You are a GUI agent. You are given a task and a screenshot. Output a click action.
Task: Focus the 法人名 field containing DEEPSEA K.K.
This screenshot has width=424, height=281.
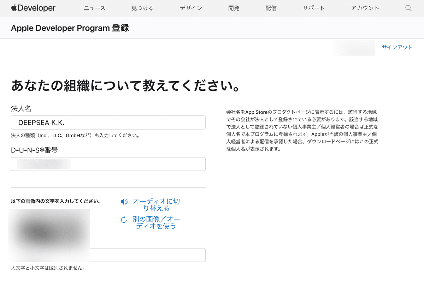click(x=108, y=122)
